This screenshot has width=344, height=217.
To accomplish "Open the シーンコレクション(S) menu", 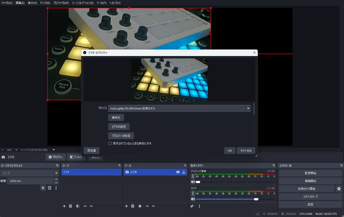I will tap(83, 3).
